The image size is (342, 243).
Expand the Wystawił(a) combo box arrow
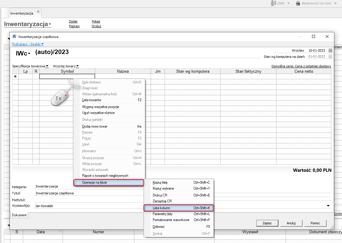pos(328,206)
